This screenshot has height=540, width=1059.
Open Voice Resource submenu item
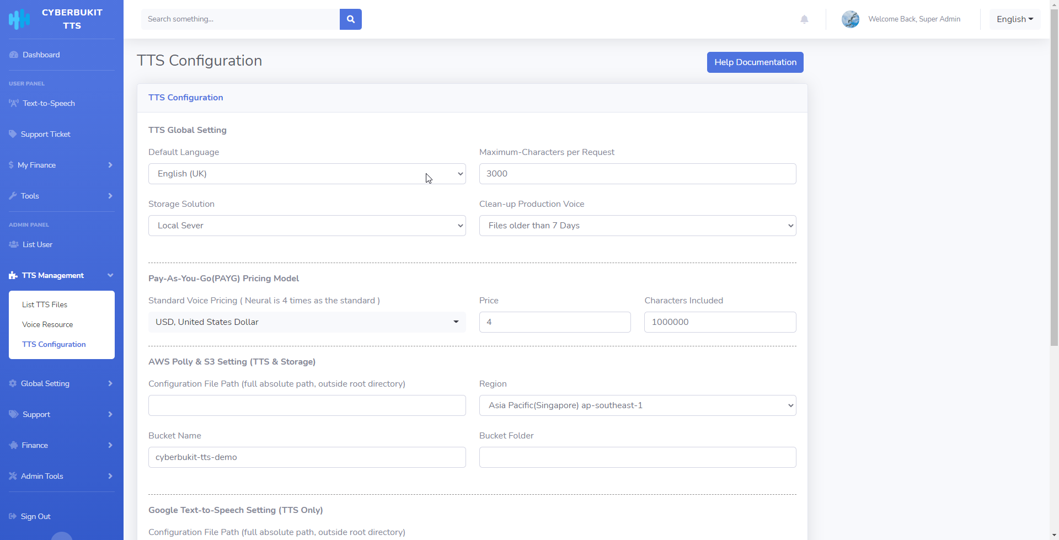click(47, 324)
